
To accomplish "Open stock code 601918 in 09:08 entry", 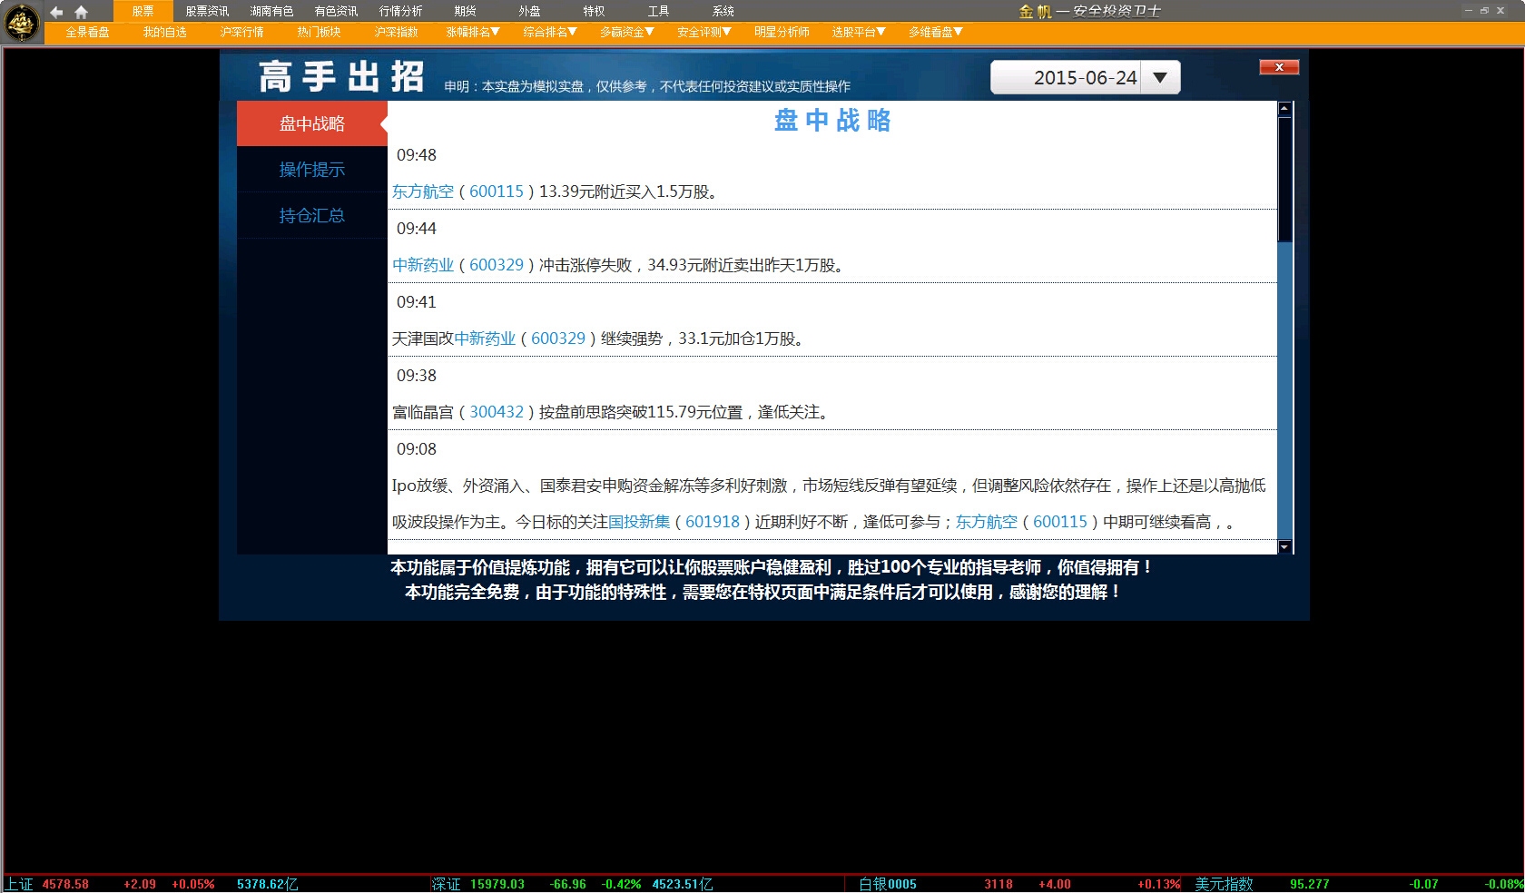I will click(713, 522).
